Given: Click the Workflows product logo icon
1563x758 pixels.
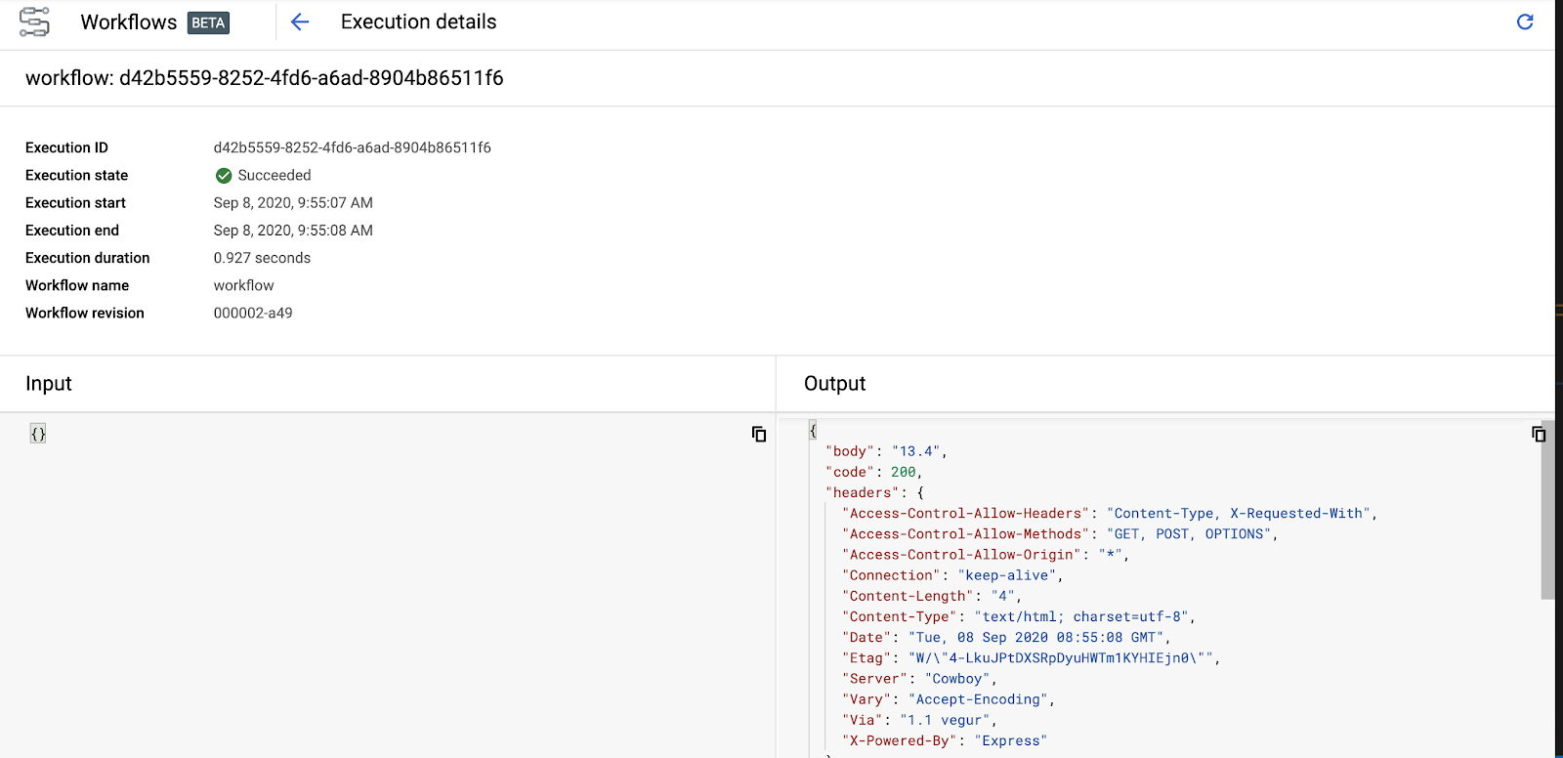Looking at the screenshot, I should click(x=34, y=21).
